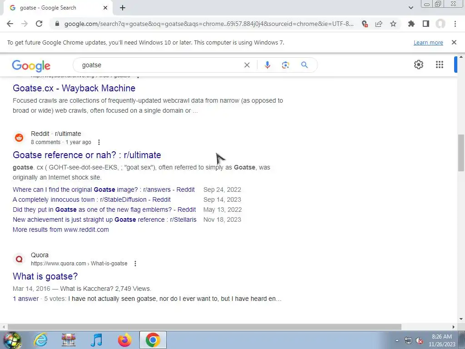The height and width of the screenshot is (349, 465).
Task: Open 'Did they put in Goatse' flag emblems link
Action: click(104, 210)
